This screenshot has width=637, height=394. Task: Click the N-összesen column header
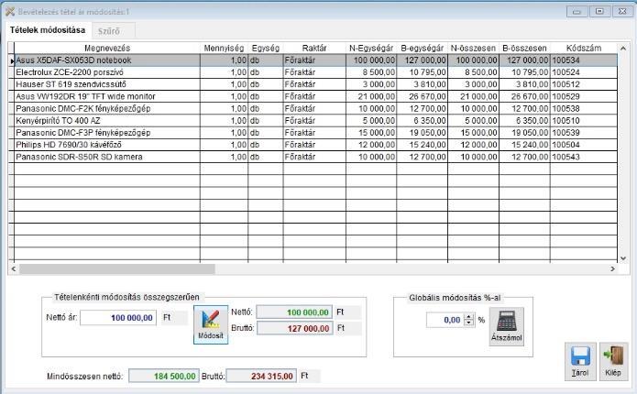tap(473, 48)
